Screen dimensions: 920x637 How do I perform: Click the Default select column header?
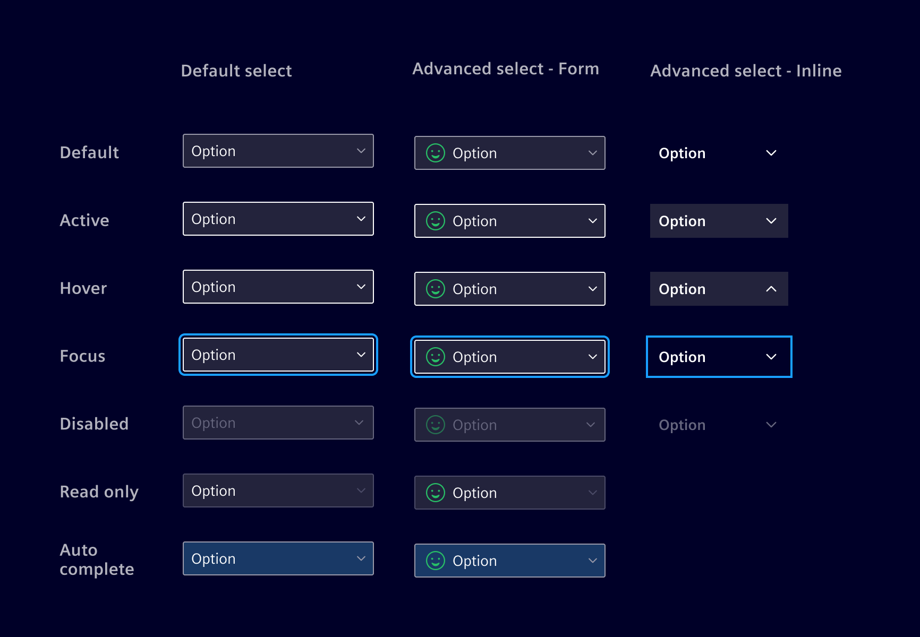point(237,70)
